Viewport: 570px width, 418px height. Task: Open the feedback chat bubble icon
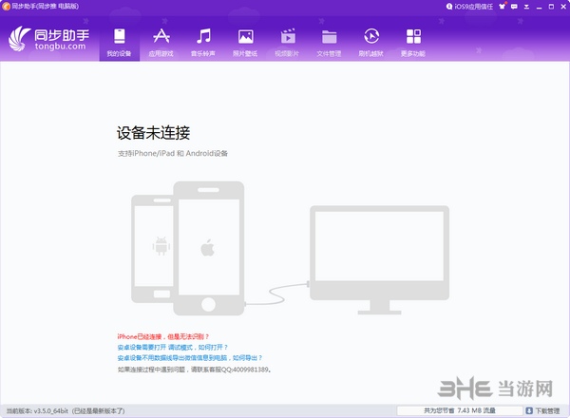click(x=514, y=7)
